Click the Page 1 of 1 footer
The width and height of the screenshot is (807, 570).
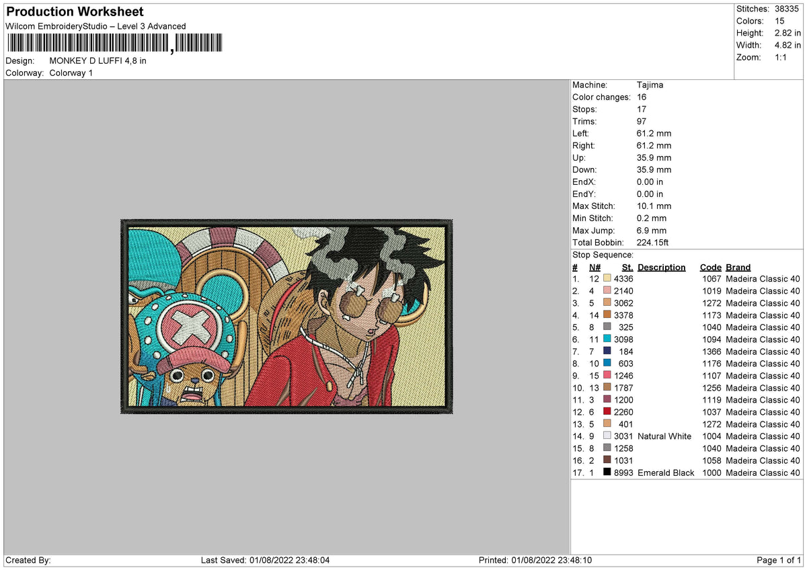(779, 559)
